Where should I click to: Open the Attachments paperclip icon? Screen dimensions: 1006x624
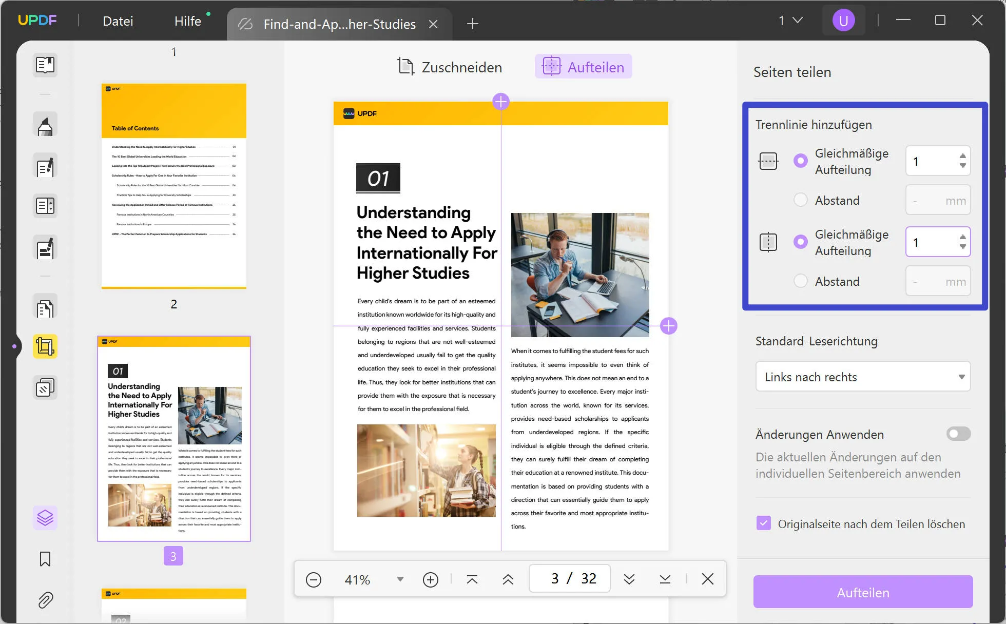coord(45,600)
